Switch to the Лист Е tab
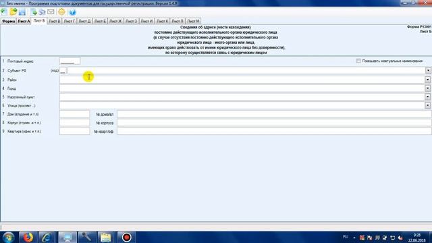Screen dimensions: 432x243 (100, 21)
